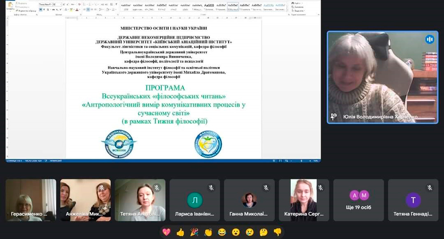Viewport: 444px width, 239px height.
Task: Send the sparkling heart reaction
Action: click(x=166, y=232)
